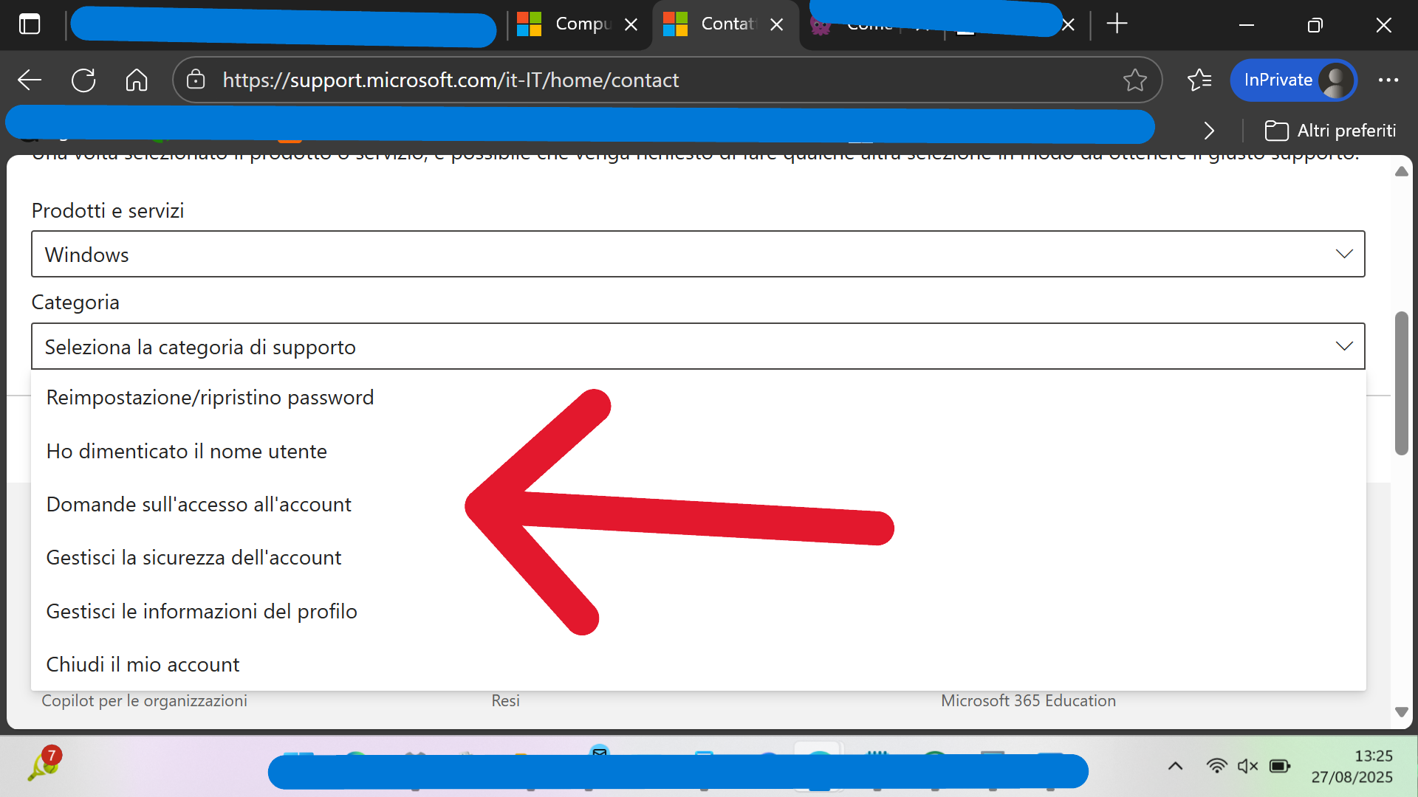The width and height of the screenshot is (1418, 797).
Task: Open Copilot per le organizzazioni link
Action: (x=144, y=701)
